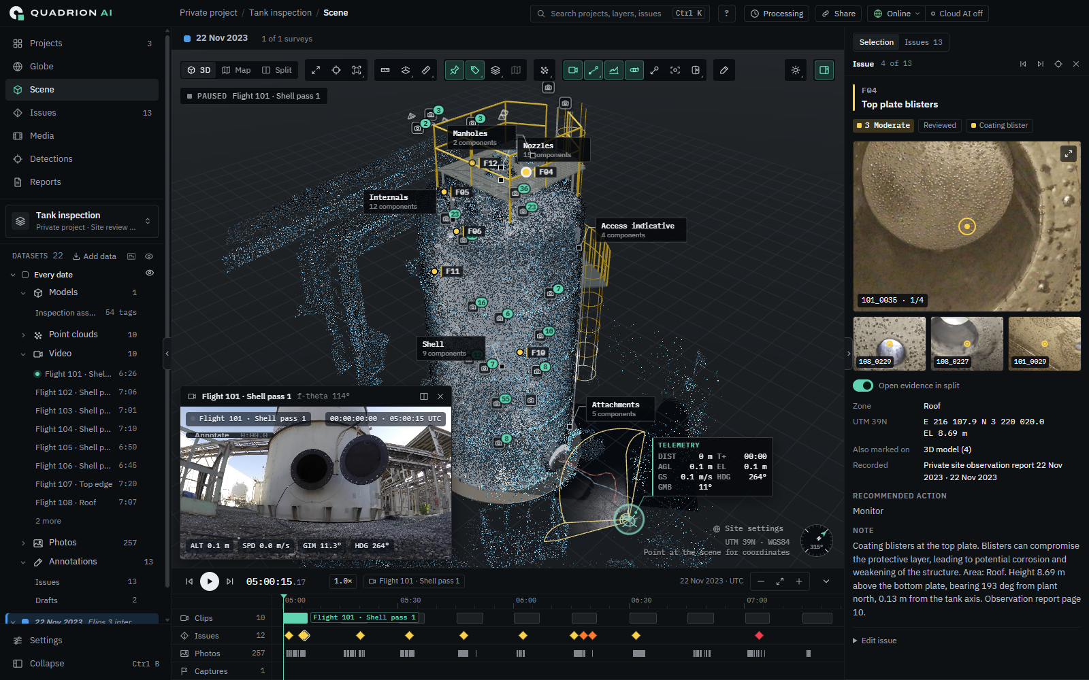Click the stacked layers toolbar icon
Image resolution: width=1089 pixels, height=680 pixels.
(495, 70)
